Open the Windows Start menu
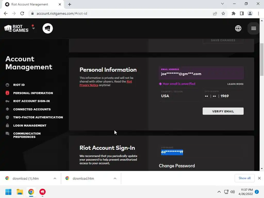 click(8, 192)
